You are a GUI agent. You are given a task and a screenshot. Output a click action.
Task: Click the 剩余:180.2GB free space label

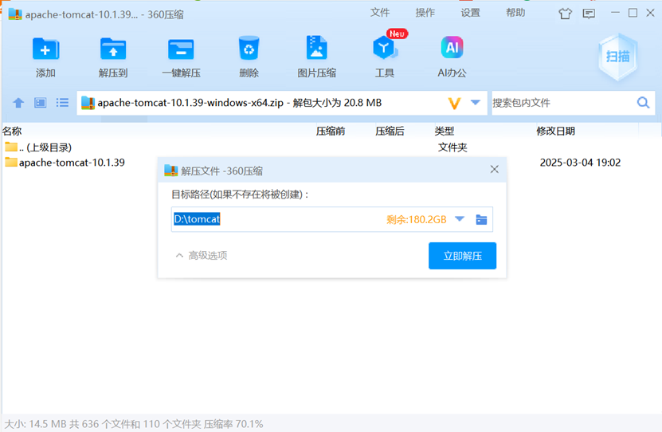(x=417, y=220)
